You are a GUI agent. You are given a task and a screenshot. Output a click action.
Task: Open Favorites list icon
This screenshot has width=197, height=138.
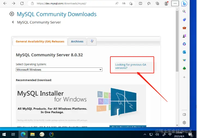149,3
